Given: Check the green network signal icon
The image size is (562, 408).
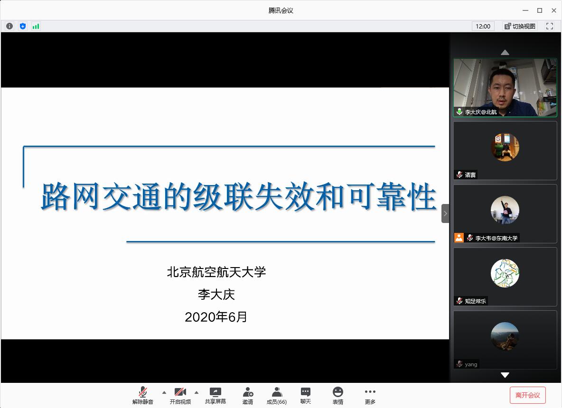Looking at the screenshot, I should tap(36, 26).
